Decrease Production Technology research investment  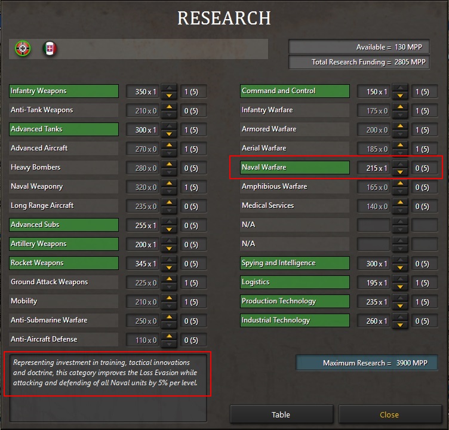click(400, 306)
